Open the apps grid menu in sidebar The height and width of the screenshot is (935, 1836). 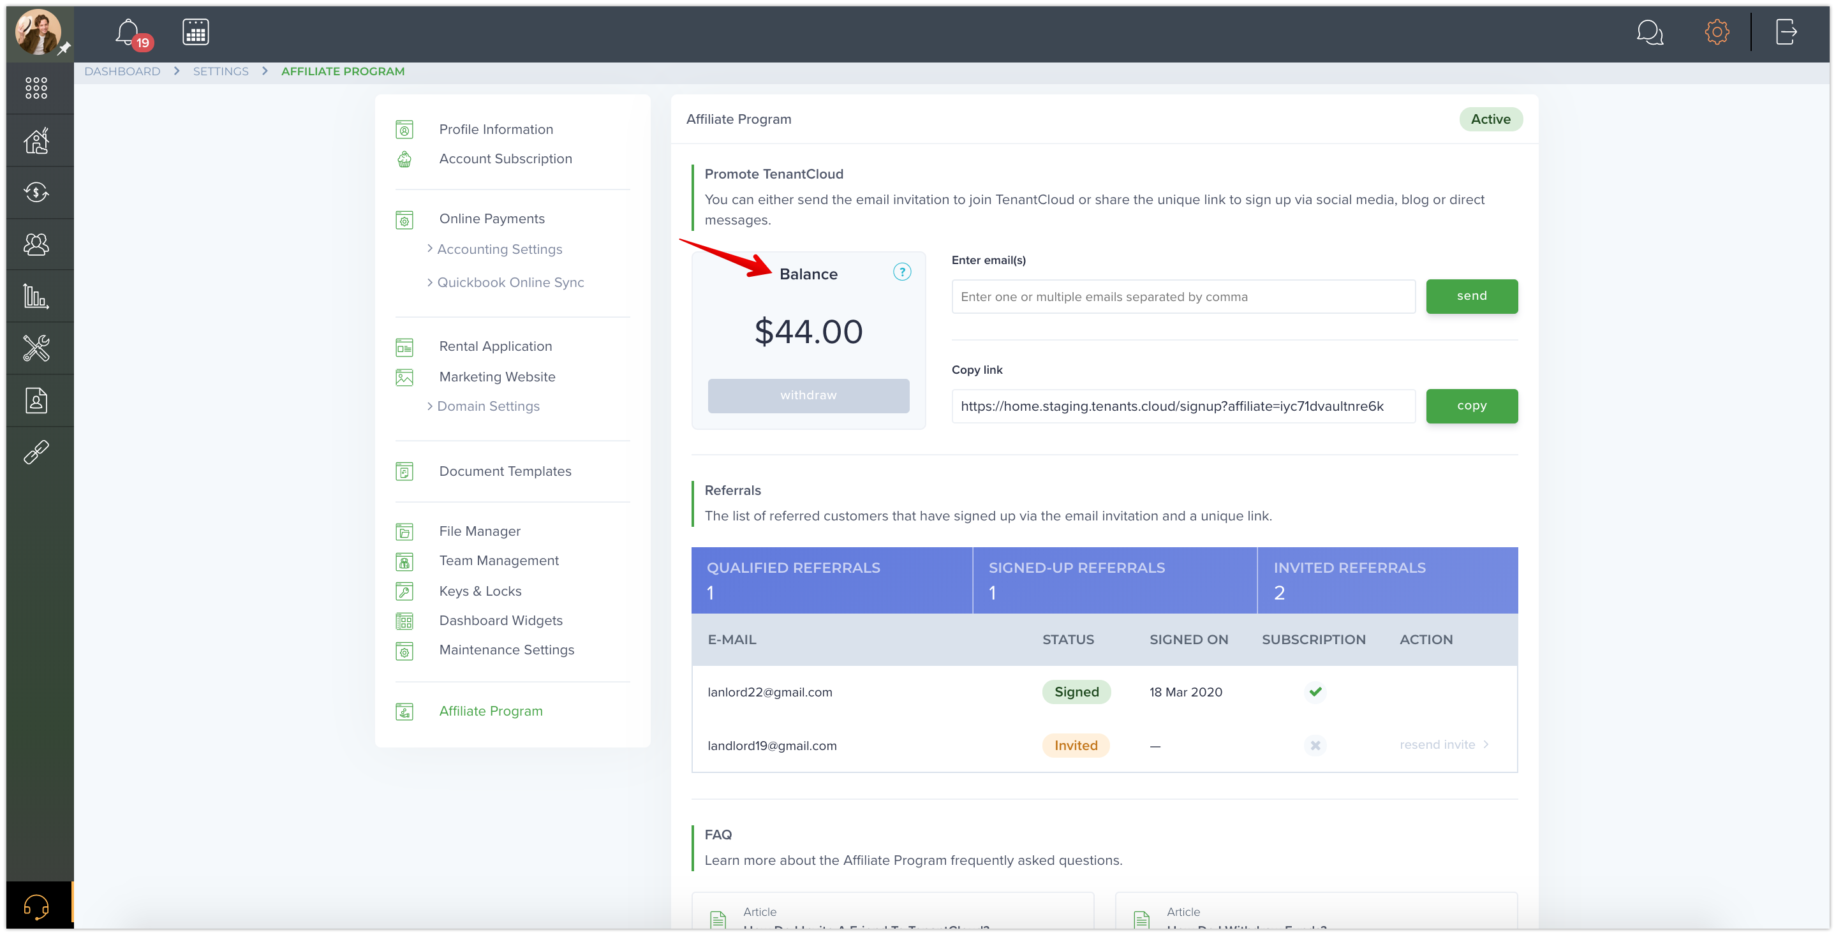36,87
